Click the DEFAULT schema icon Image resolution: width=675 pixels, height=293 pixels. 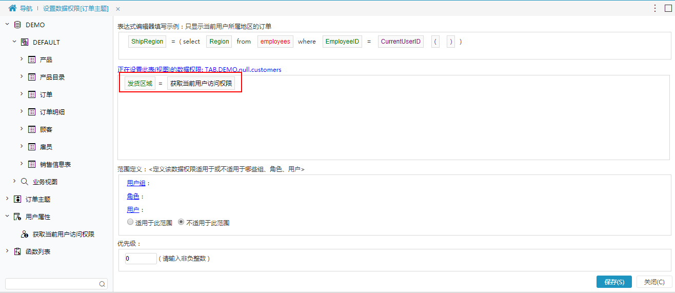click(25, 42)
